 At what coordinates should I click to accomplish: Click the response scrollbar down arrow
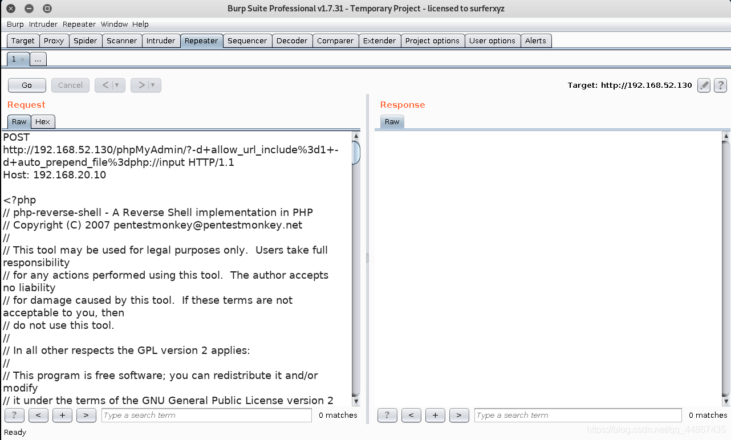(726, 402)
